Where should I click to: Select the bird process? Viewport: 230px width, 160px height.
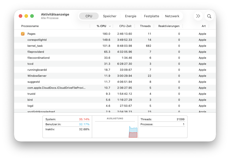115,100
